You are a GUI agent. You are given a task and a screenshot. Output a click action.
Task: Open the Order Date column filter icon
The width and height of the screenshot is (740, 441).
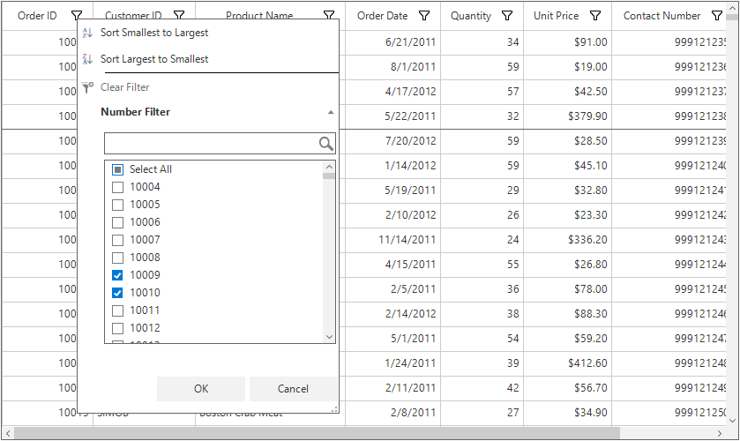(x=424, y=16)
